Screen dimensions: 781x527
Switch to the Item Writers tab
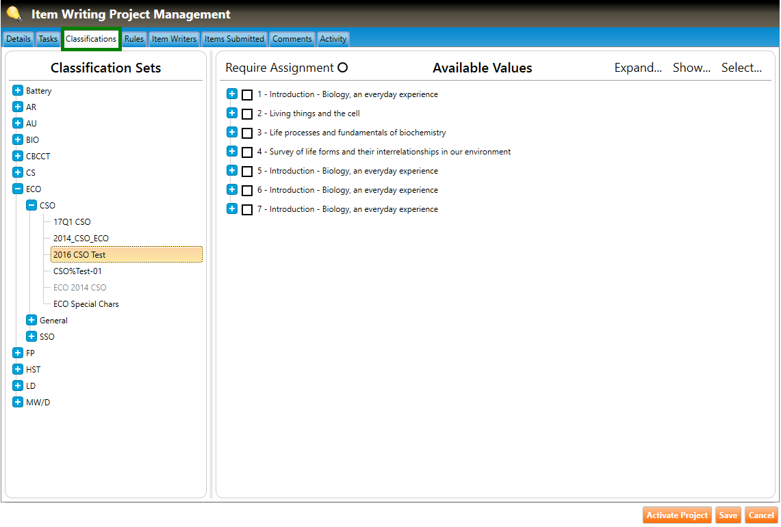pyautogui.click(x=174, y=39)
